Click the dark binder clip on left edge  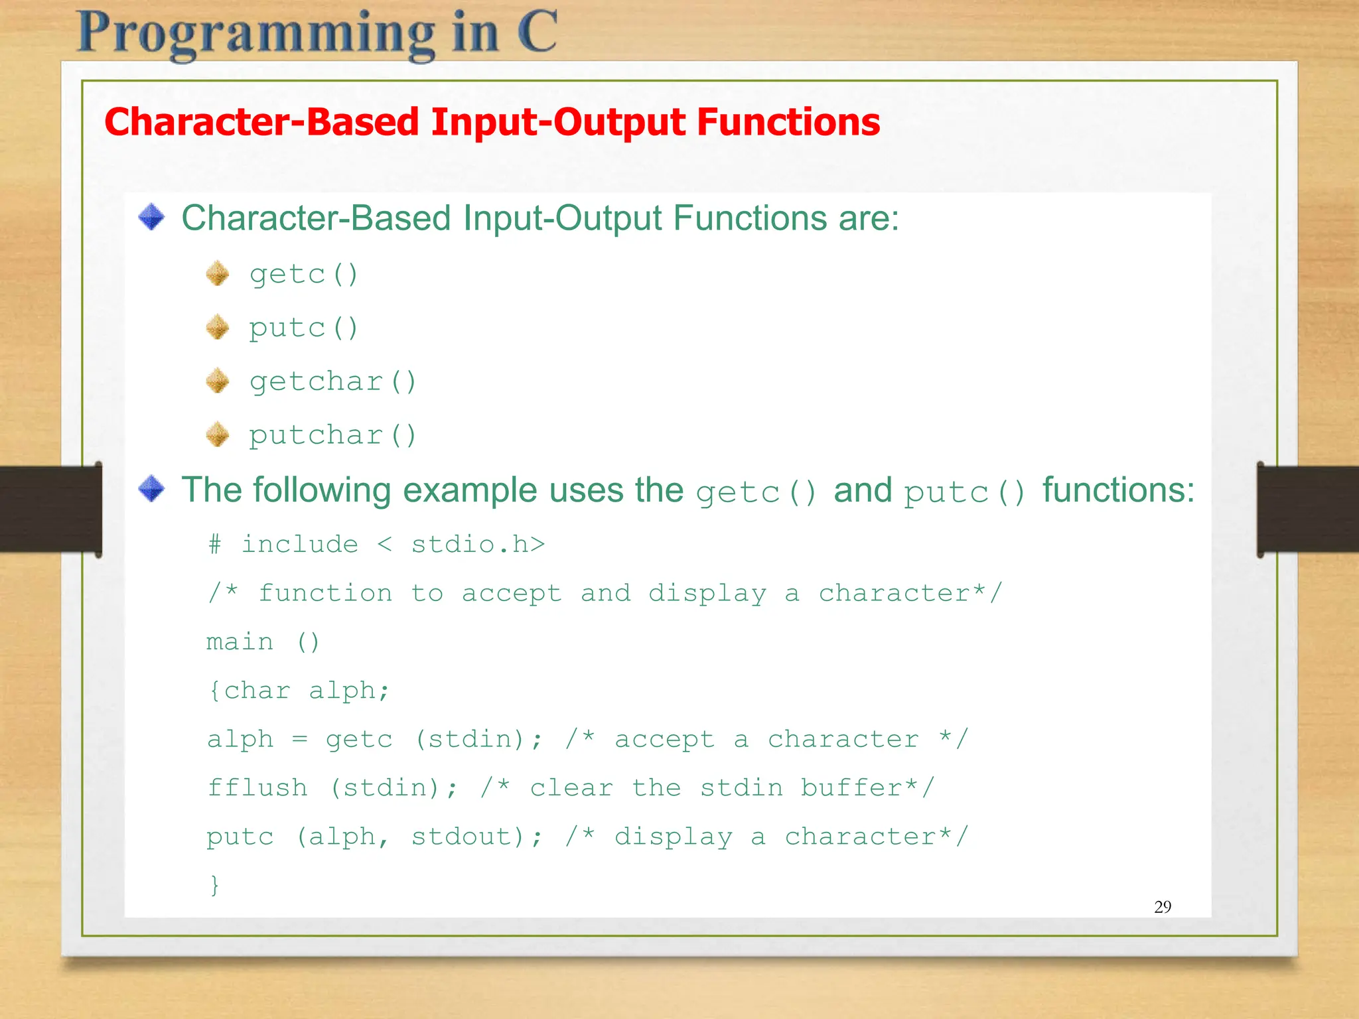tap(50, 509)
